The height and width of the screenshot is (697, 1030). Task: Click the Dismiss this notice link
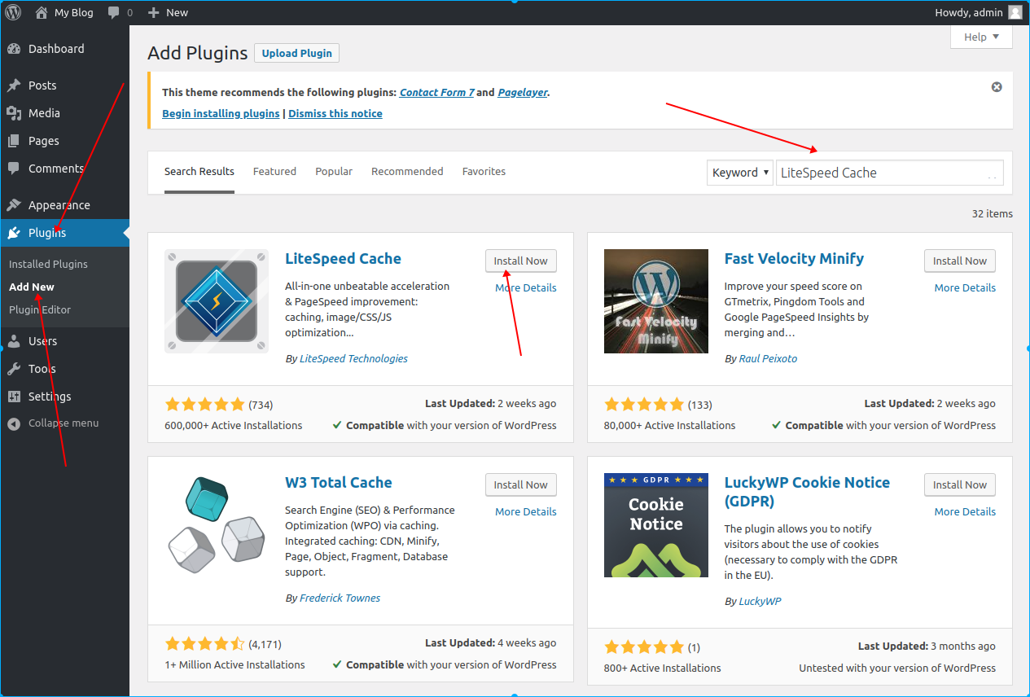click(335, 114)
